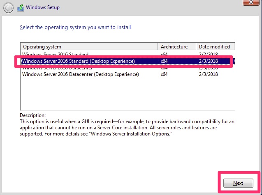The width and height of the screenshot is (262, 195).
Task: Click the Architecture column header
Action: [177, 47]
